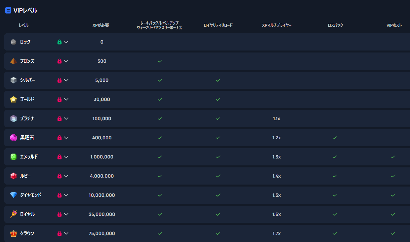Expand the シルバー level row chevron
Image resolution: width=410 pixels, height=242 pixels.
click(x=66, y=80)
